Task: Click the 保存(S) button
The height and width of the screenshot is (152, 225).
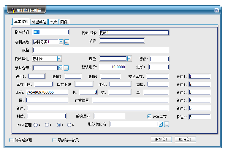Action: 161,139
